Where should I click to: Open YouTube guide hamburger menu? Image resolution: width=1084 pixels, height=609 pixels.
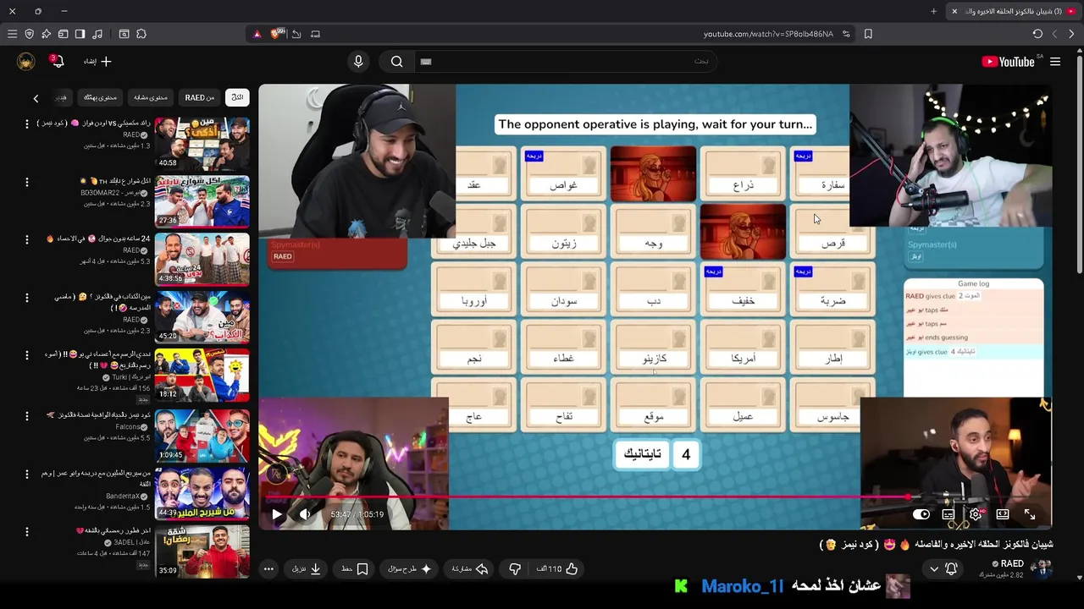(1055, 62)
